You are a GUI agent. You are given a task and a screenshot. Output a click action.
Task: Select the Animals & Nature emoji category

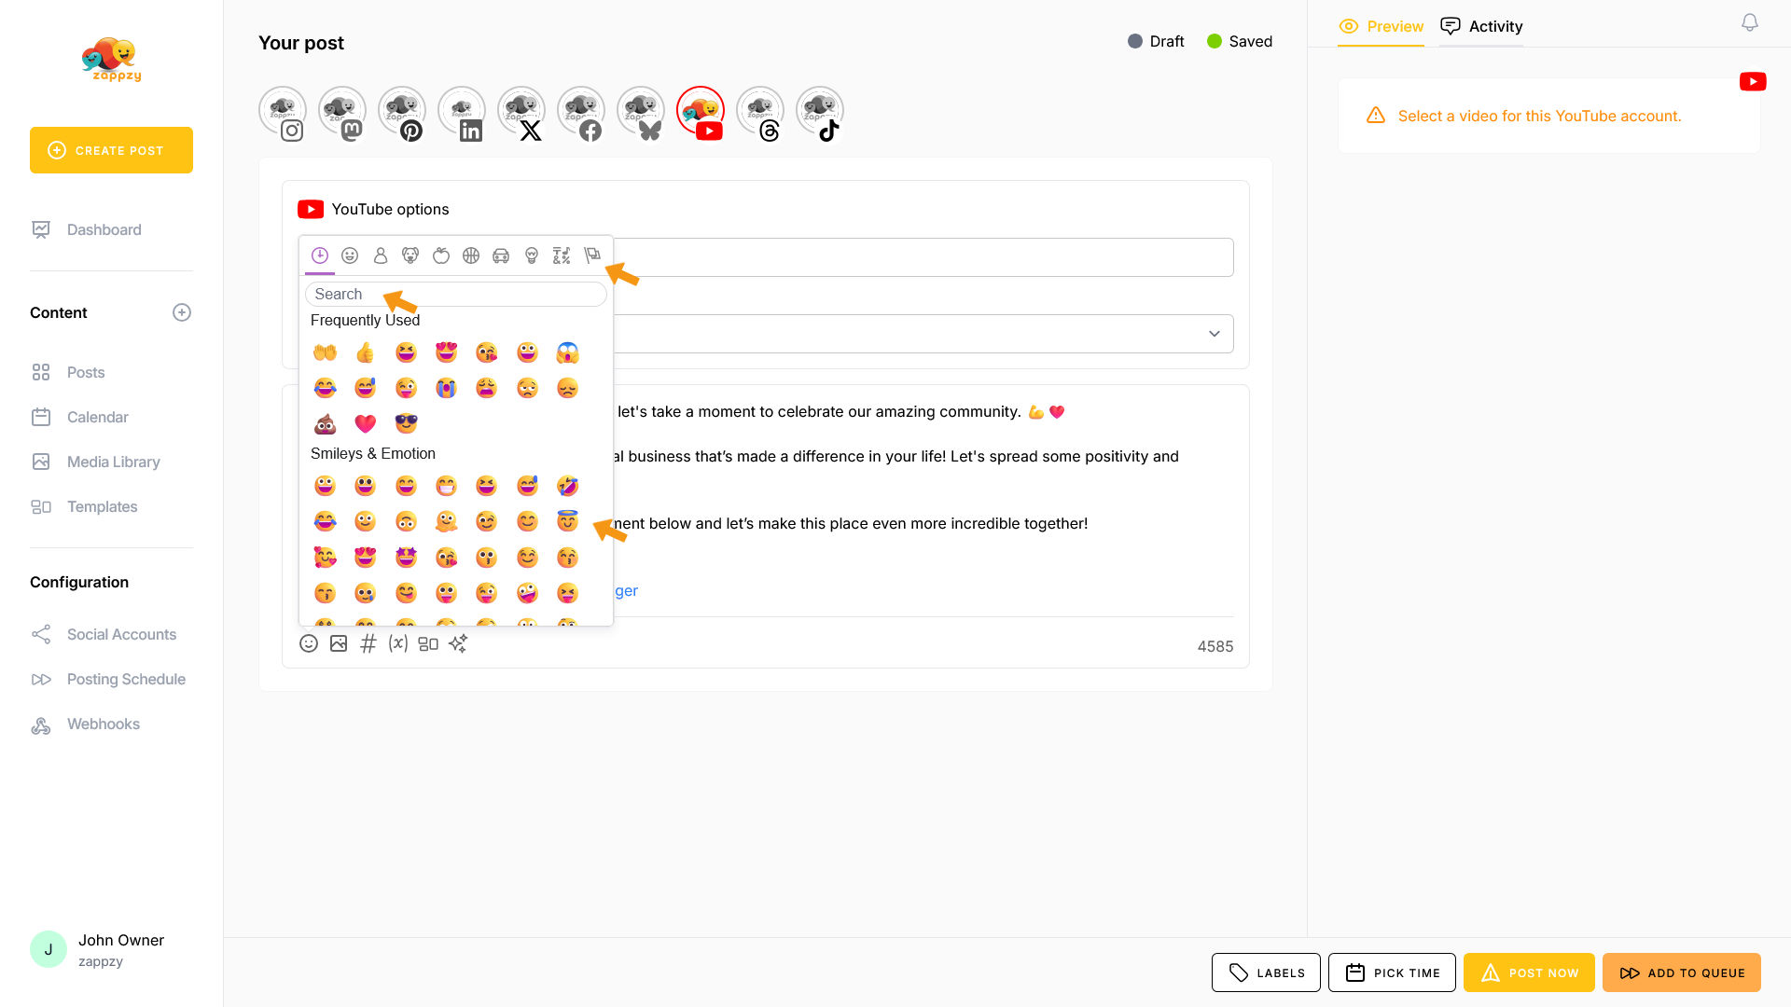pyautogui.click(x=410, y=255)
